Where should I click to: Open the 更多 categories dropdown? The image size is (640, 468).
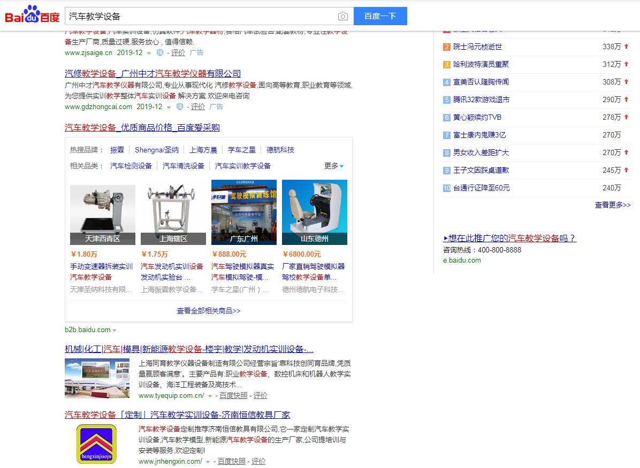(x=334, y=166)
